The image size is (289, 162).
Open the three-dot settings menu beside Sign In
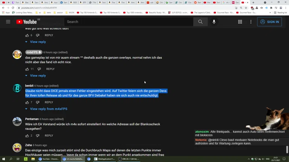click(251, 22)
